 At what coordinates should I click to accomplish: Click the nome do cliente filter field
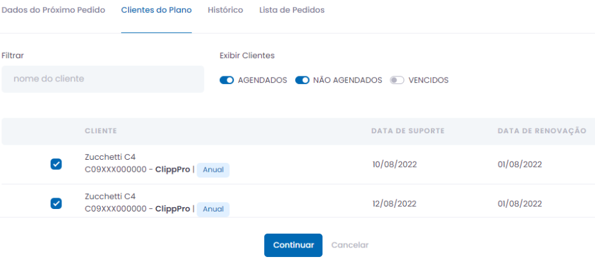click(103, 79)
